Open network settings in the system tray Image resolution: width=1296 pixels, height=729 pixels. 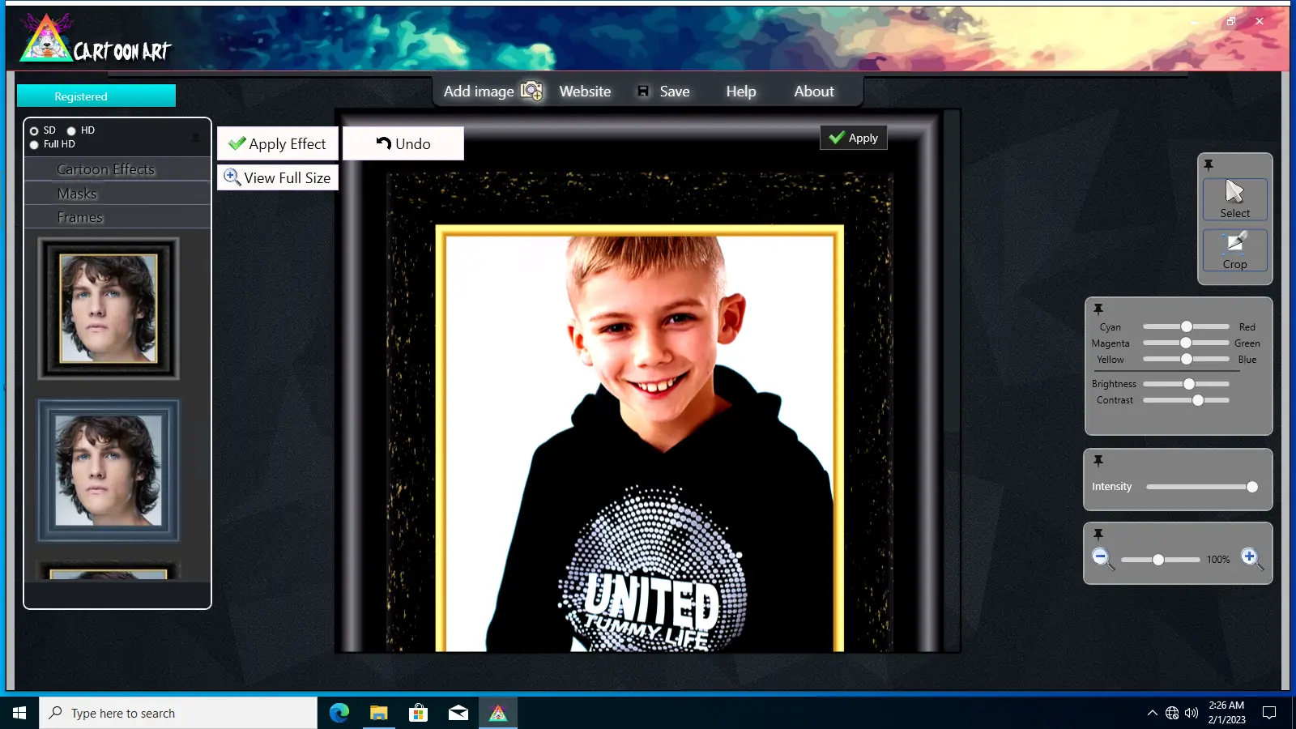pos(1172,713)
